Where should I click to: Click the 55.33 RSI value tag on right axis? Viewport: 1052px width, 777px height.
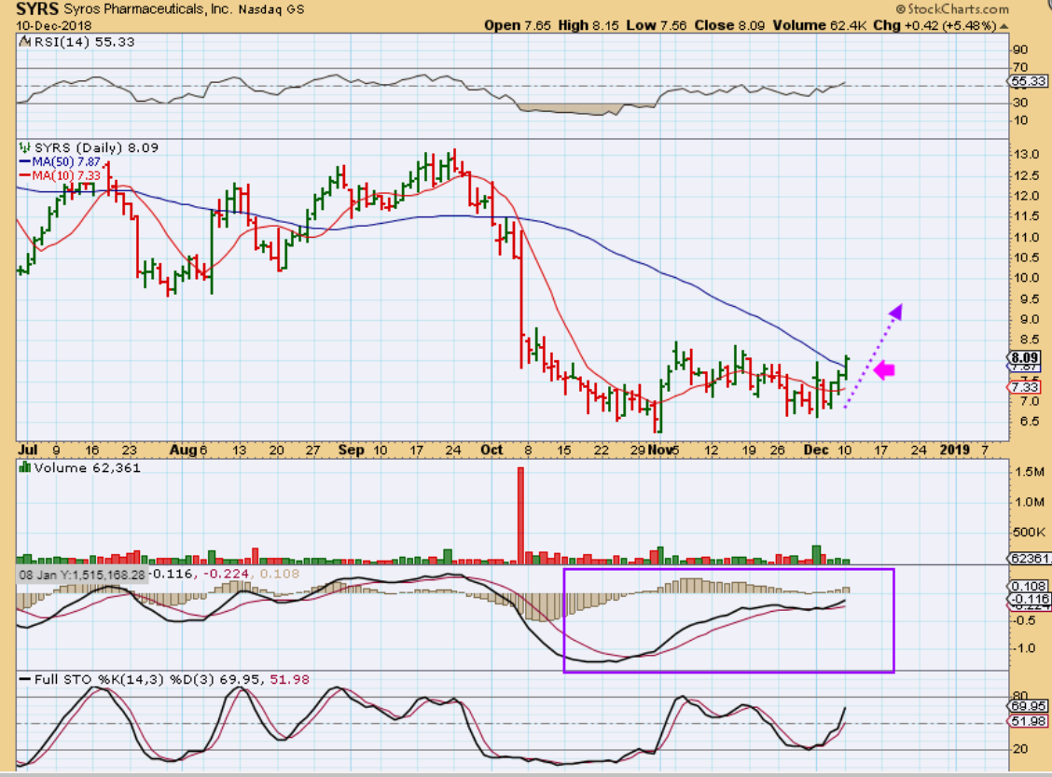(1028, 81)
